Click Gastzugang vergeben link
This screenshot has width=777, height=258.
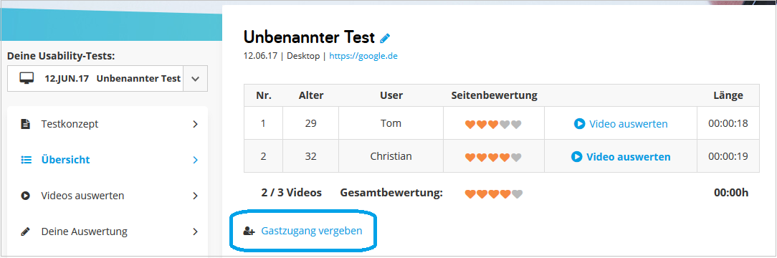(x=312, y=231)
